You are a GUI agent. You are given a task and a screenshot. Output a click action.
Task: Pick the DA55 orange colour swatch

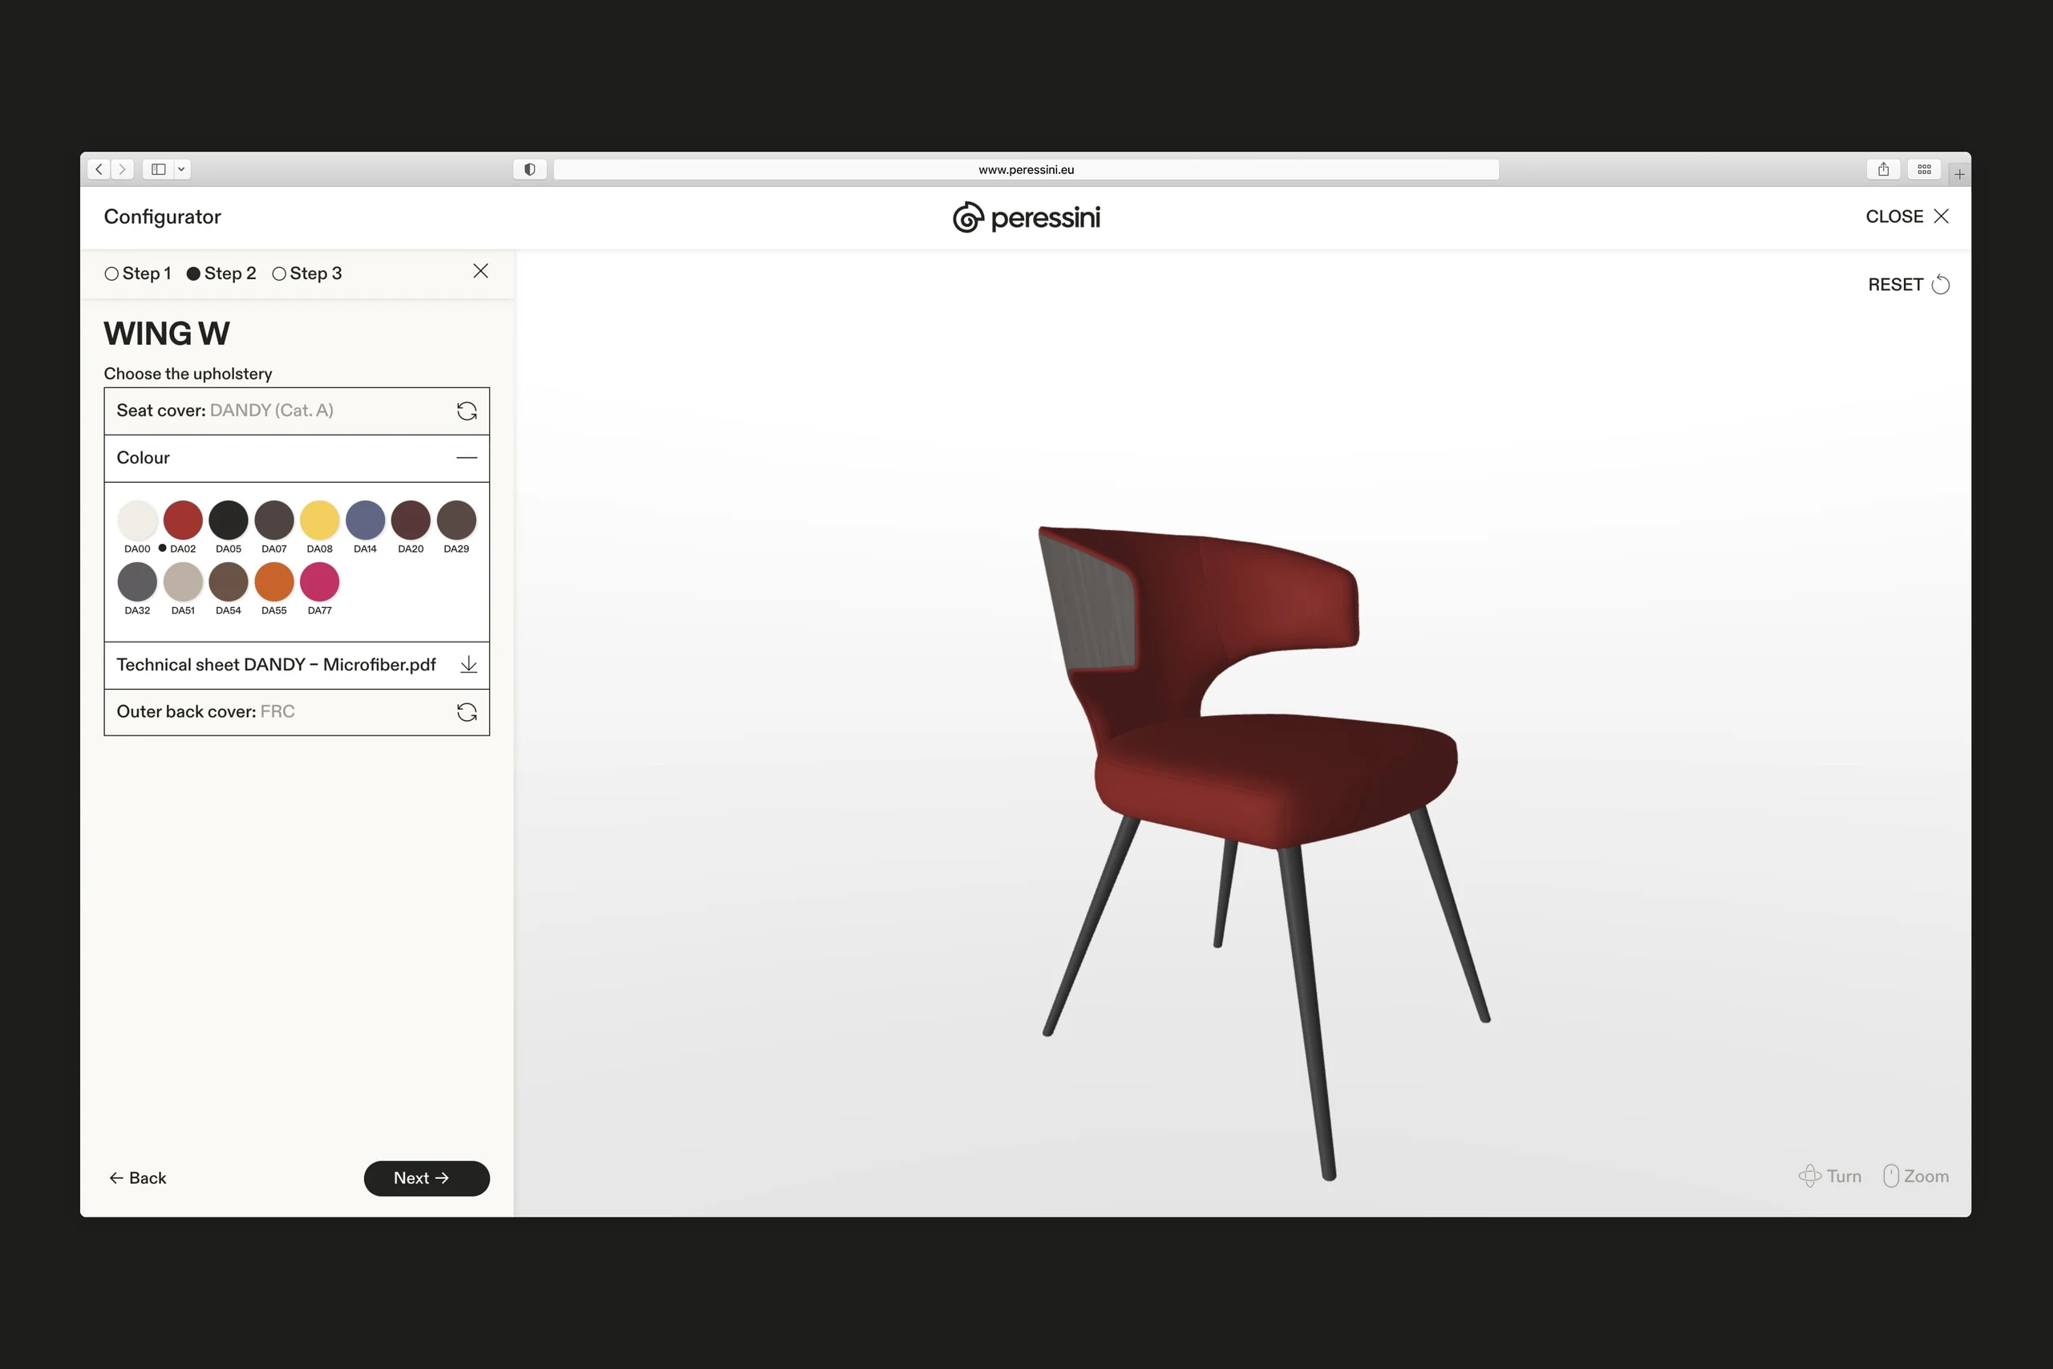[274, 582]
